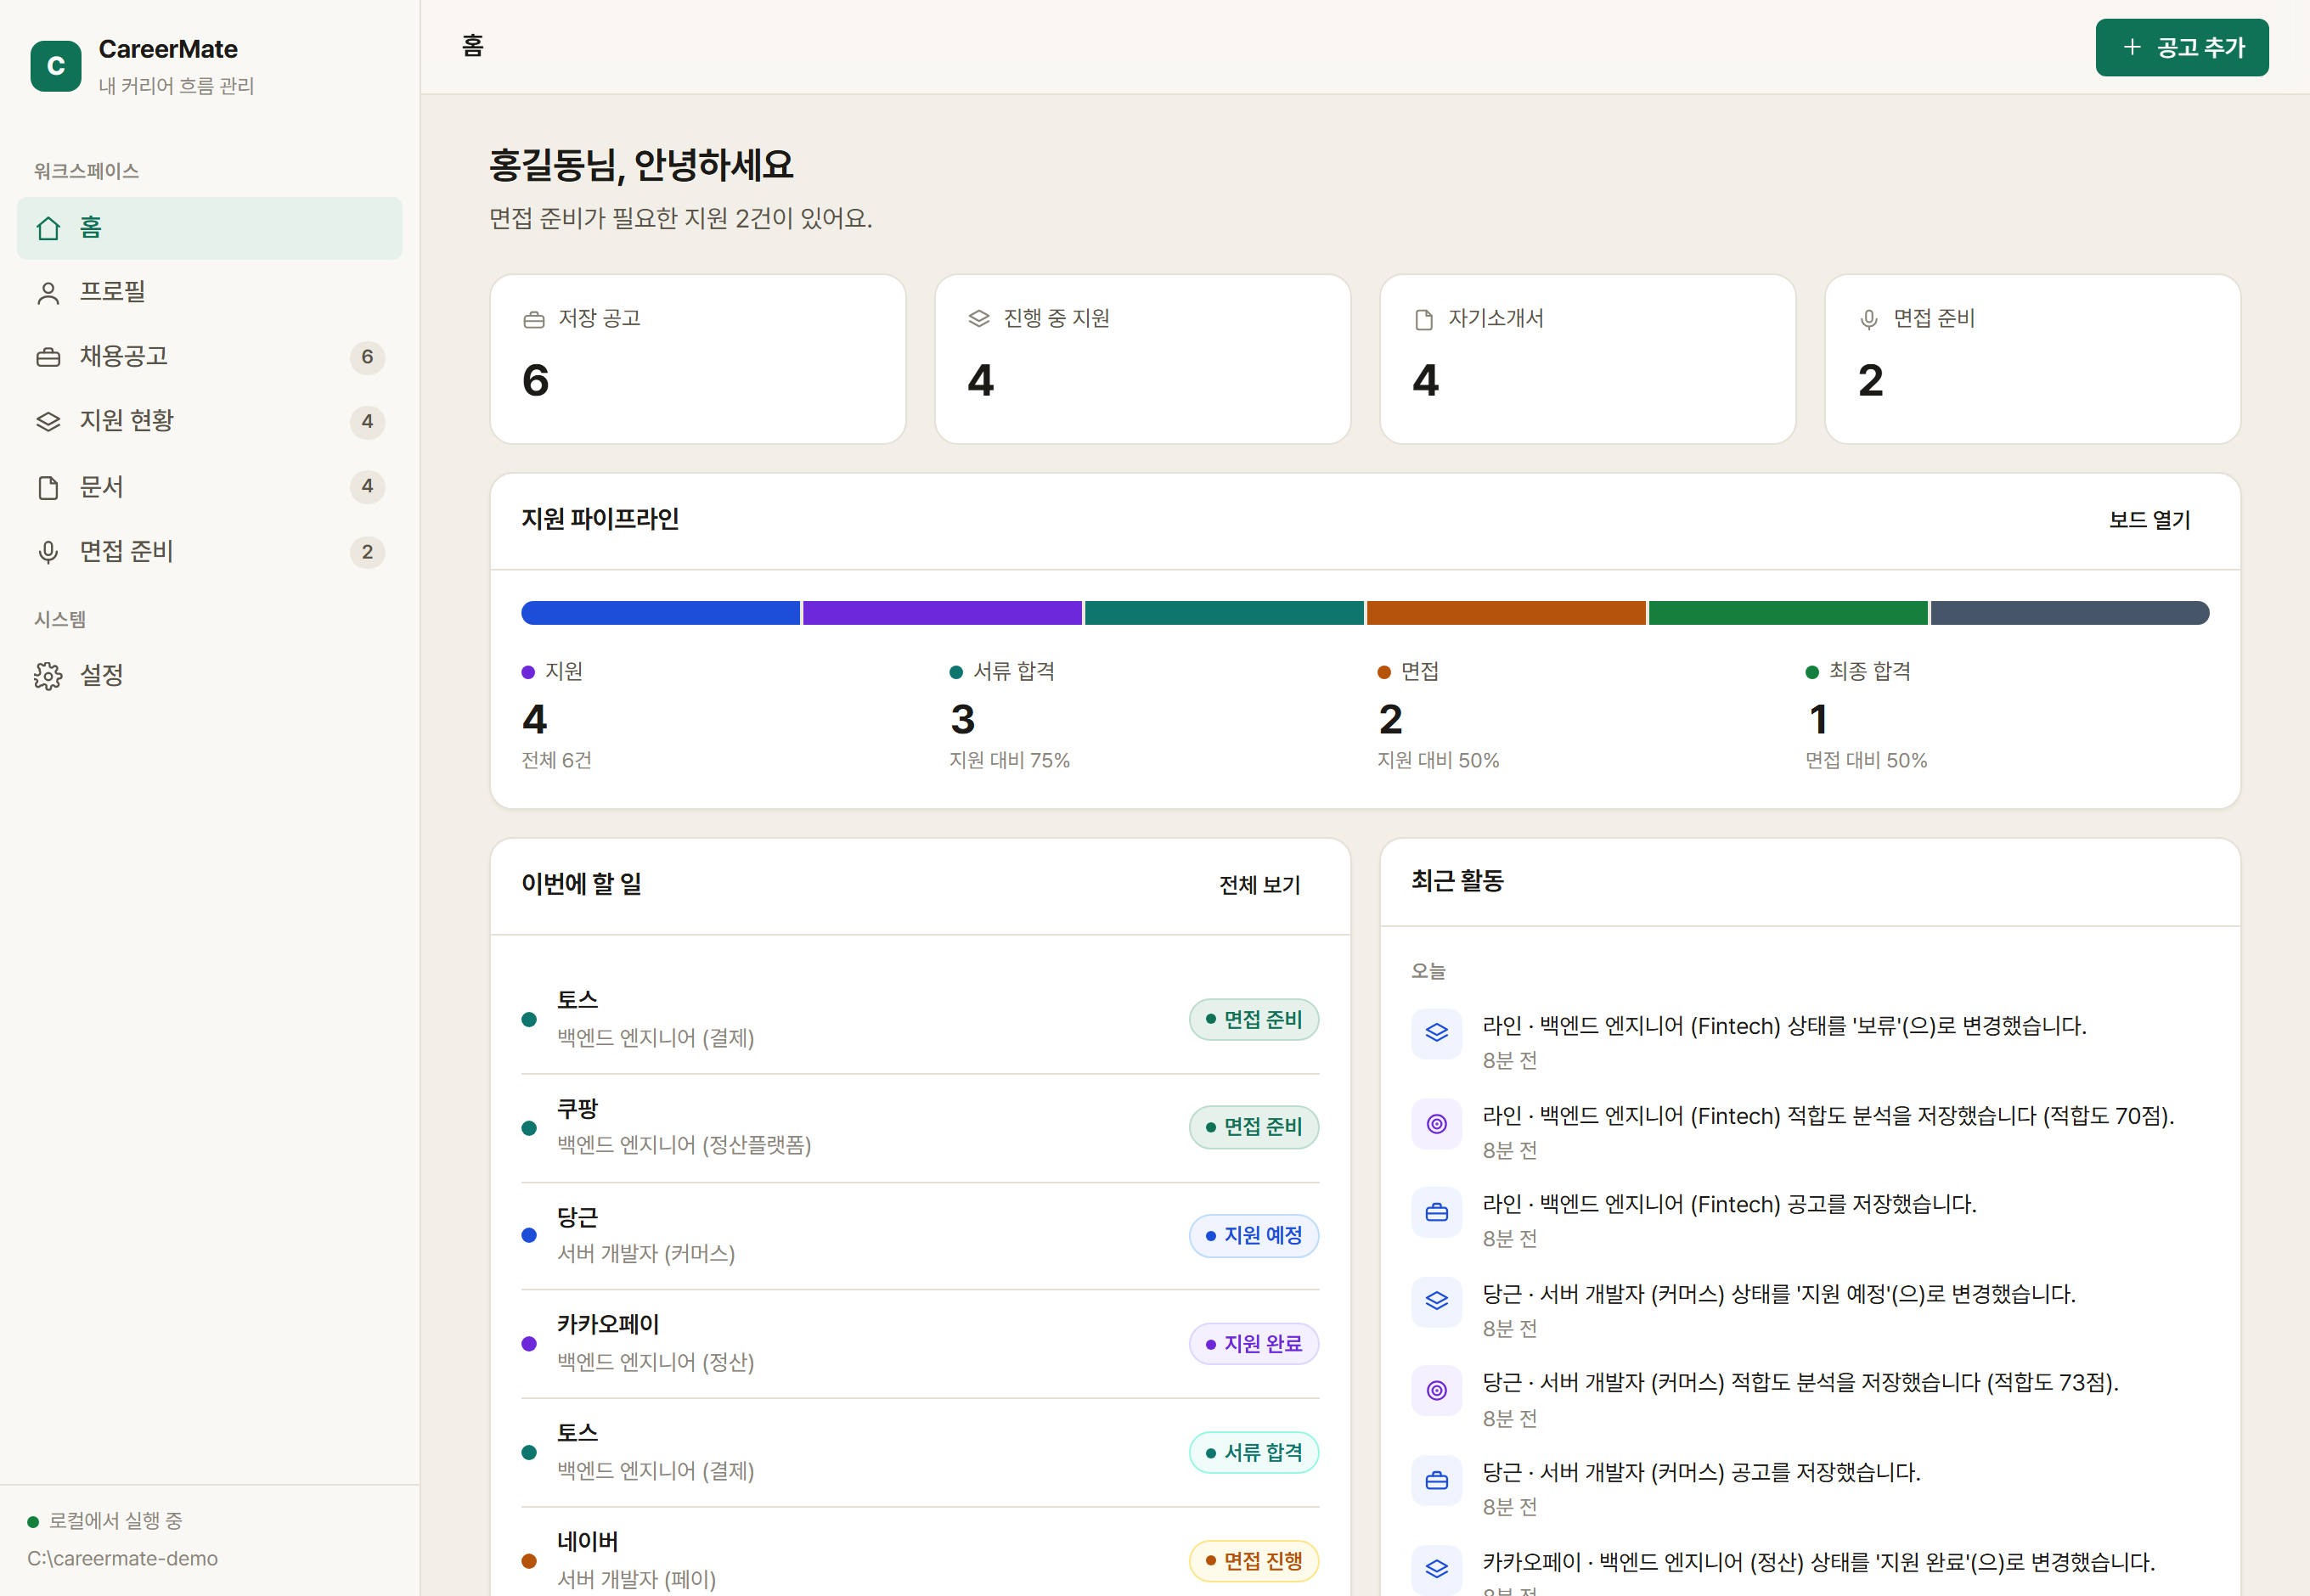Click the file icon on 자기소개서 card

(1423, 319)
